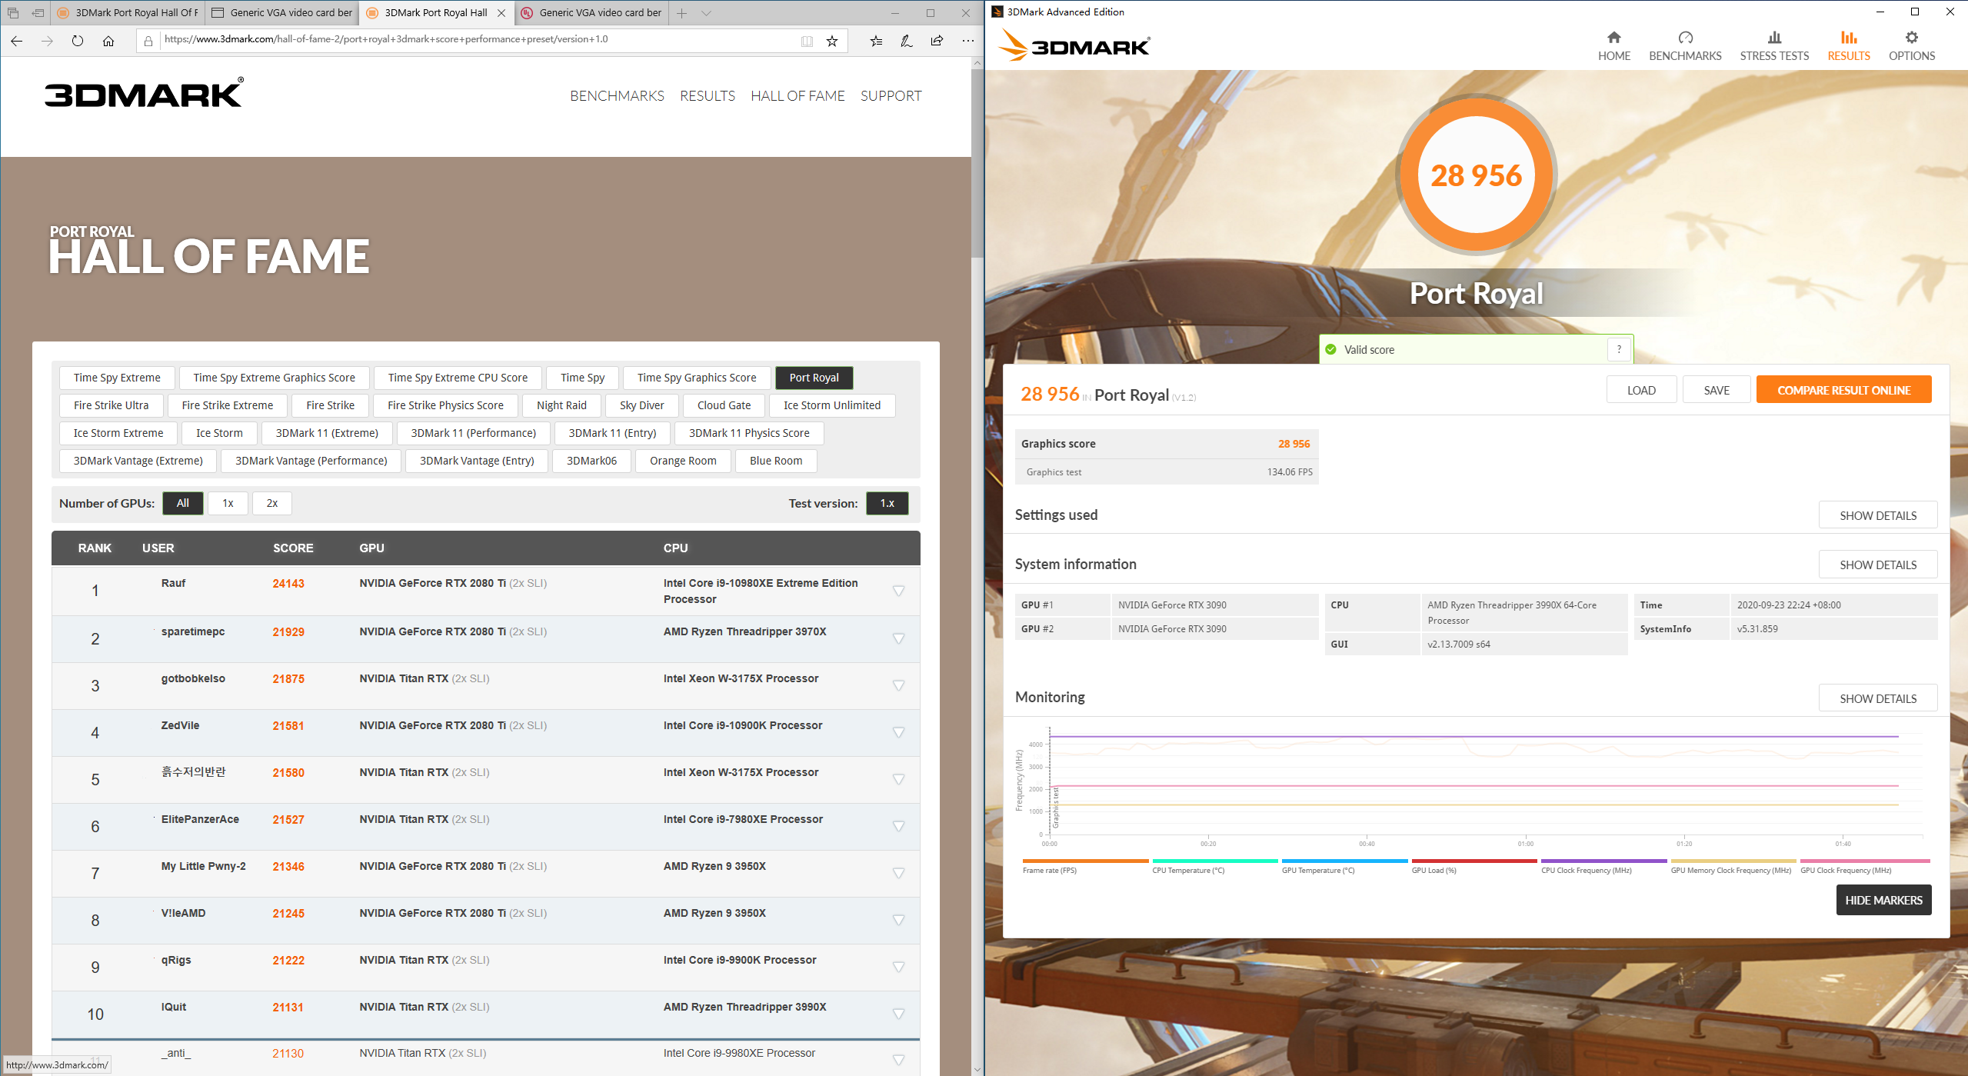
Task: Click COMPARE RESULT ONLINE button
Action: 1843,390
